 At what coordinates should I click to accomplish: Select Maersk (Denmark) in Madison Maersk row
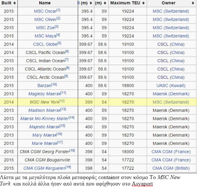pos(171,110)
